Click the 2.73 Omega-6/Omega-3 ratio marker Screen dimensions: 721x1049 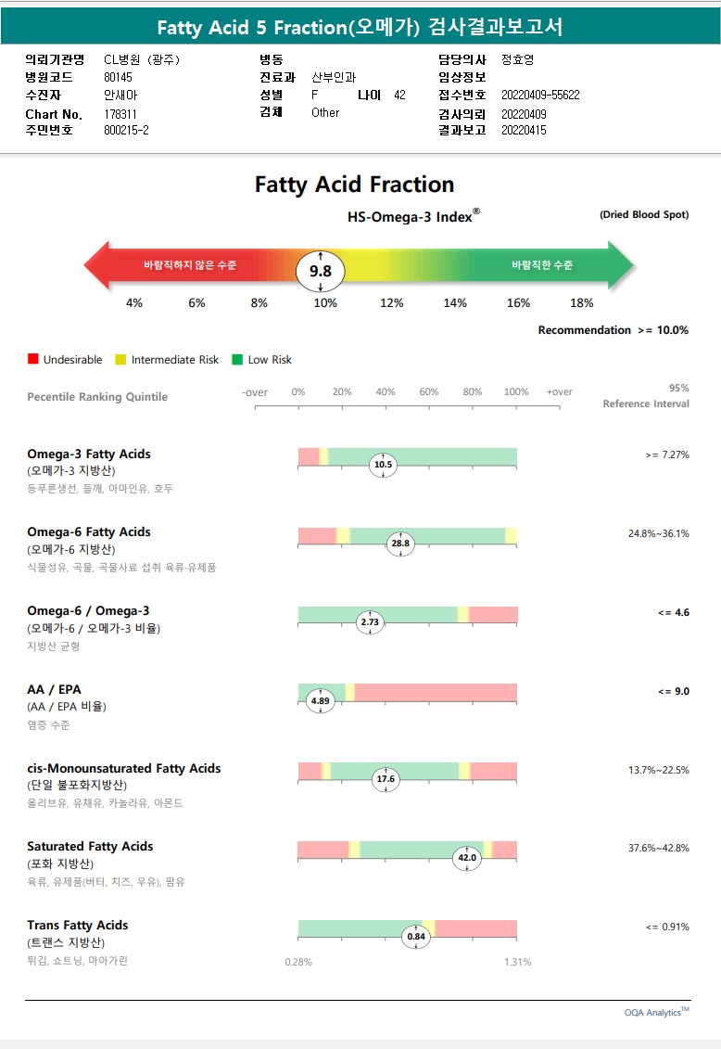point(370,621)
